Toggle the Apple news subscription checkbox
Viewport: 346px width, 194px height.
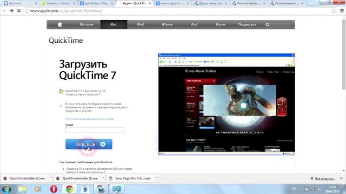point(61,105)
